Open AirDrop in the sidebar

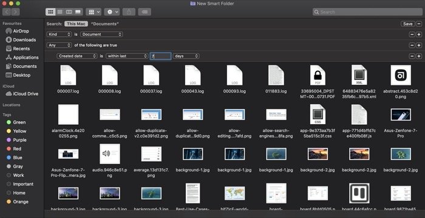[18, 31]
